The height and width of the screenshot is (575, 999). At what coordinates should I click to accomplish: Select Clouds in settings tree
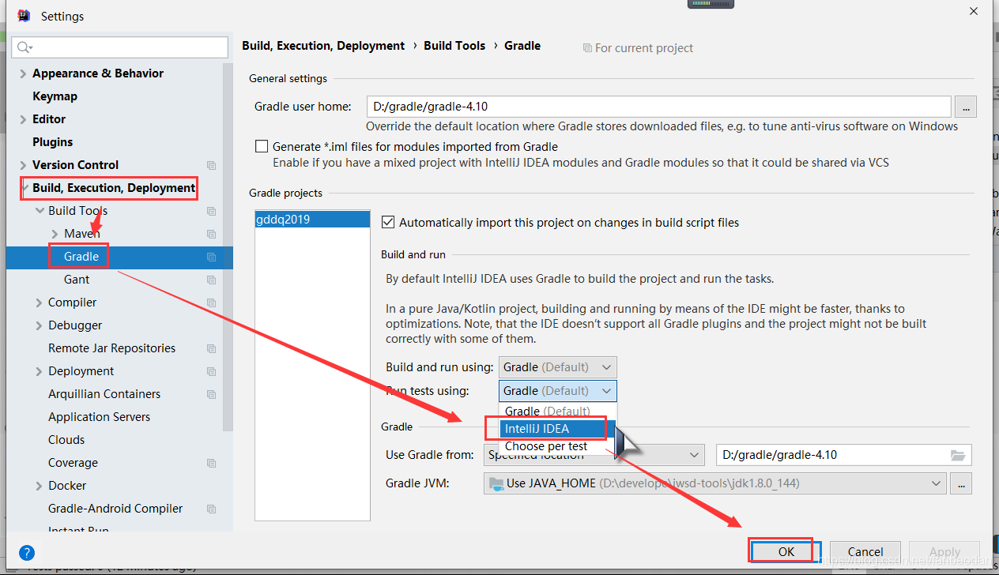(x=66, y=440)
